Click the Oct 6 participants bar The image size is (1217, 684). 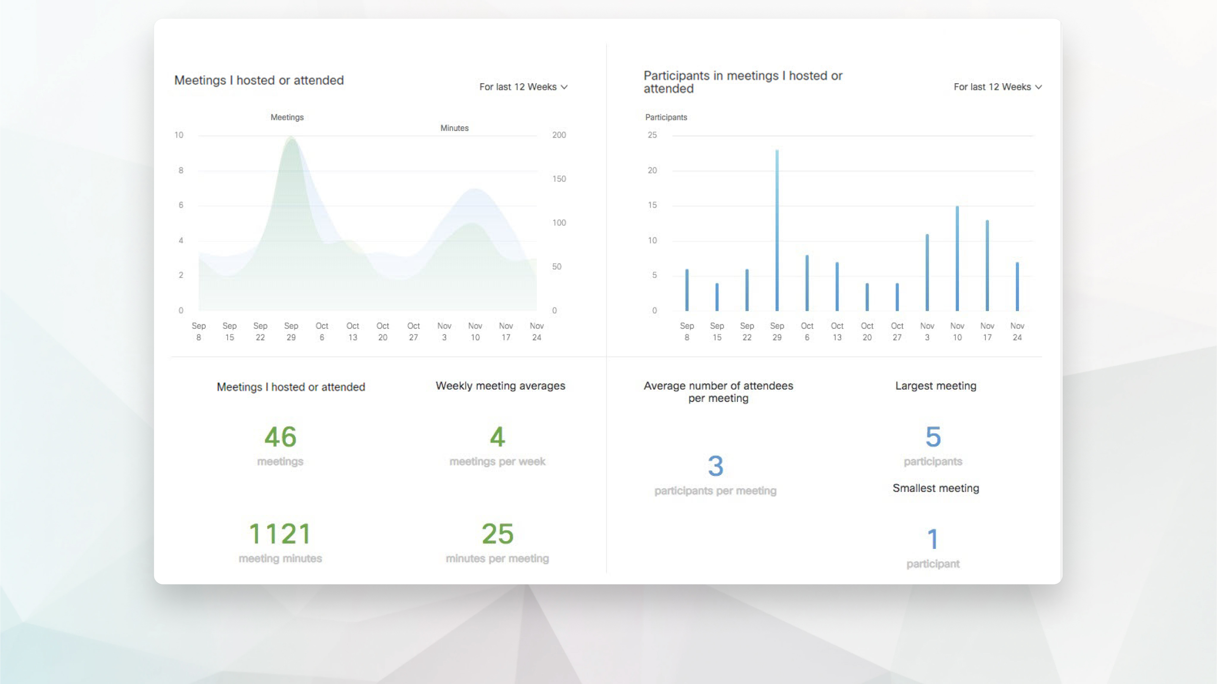tap(807, 282)
